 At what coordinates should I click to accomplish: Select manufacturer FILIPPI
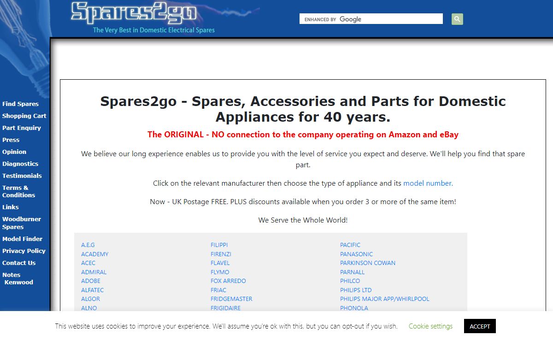coord(219,245)
